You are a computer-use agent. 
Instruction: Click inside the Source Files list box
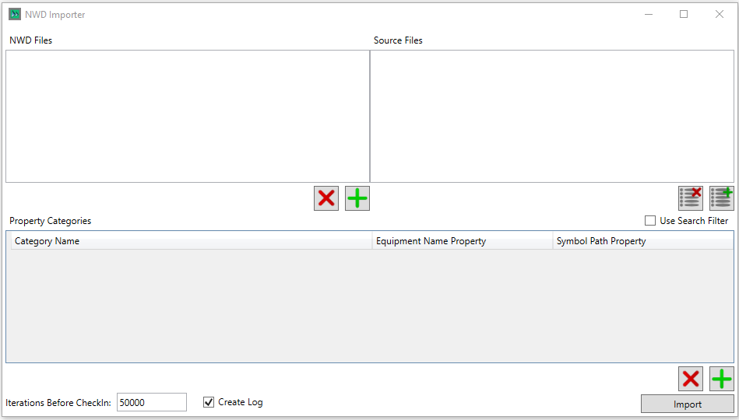(x=551, y=117)
